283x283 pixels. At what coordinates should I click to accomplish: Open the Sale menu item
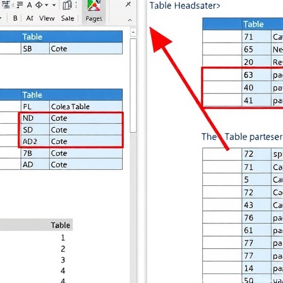(67, 18)
